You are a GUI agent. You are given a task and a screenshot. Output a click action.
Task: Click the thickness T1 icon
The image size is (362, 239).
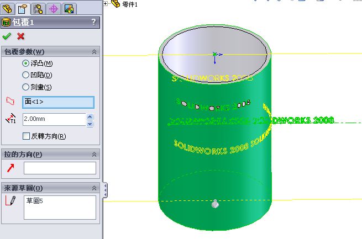(11, 119)
